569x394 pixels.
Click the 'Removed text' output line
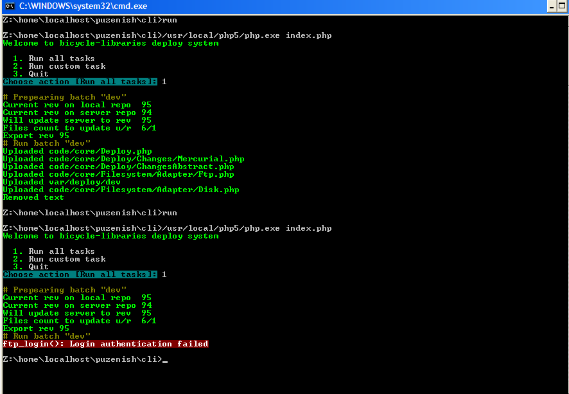click(x=33, y=197)
